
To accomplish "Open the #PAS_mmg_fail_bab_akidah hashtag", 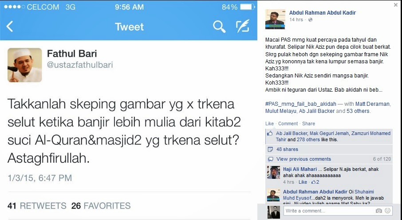I will (x=301, y=104).
